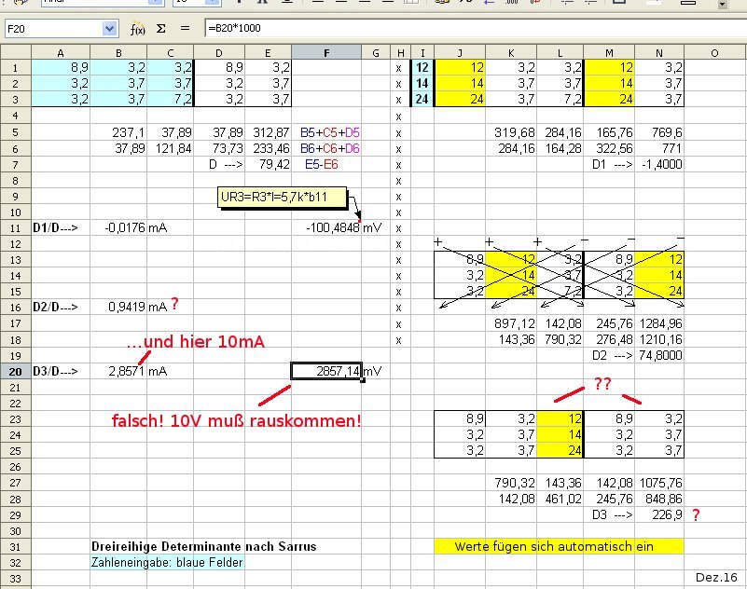Select cell with value 121,84

pyautogui.click(x=170, y=148)
